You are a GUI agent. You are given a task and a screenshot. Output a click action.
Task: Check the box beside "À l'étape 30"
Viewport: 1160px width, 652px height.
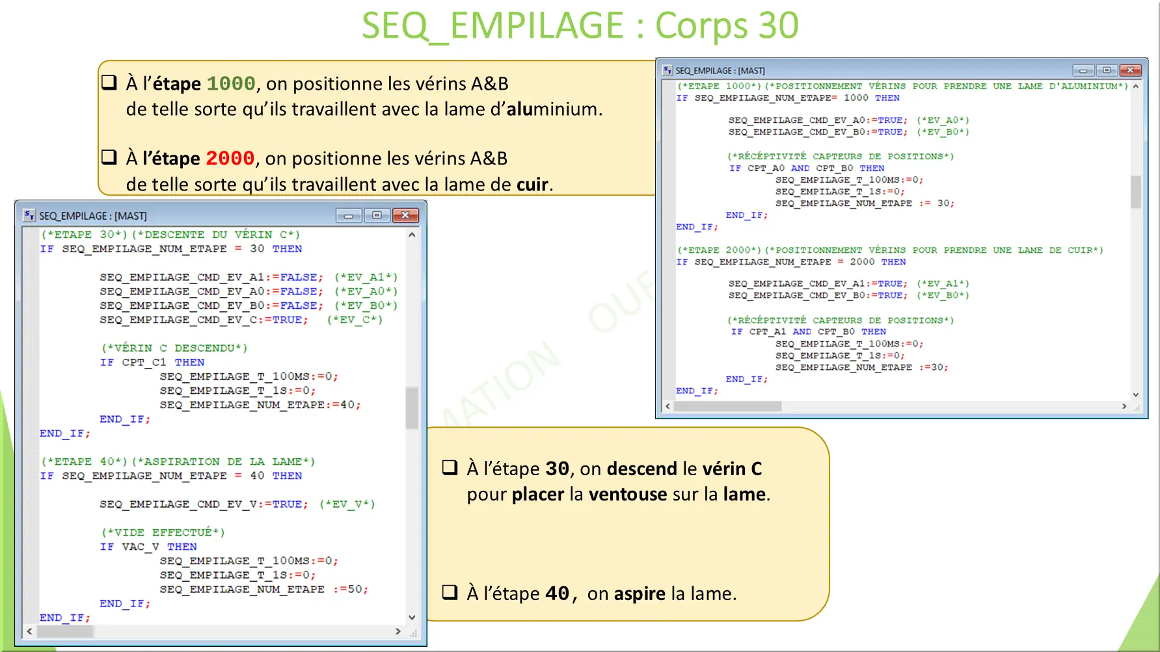(x=449, y=467)
